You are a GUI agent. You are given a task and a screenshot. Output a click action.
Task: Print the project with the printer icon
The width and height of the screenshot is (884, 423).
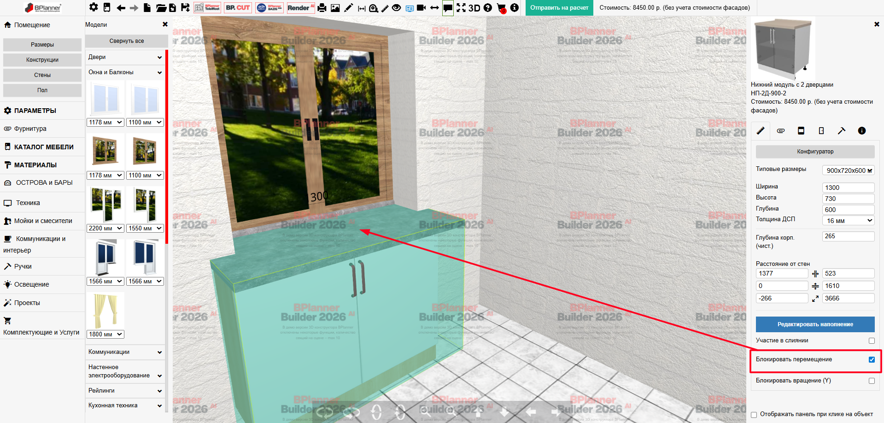(x=322, y=8)
